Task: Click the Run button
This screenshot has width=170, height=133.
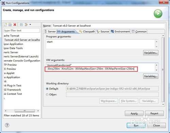Action: [x=136, y=126]
